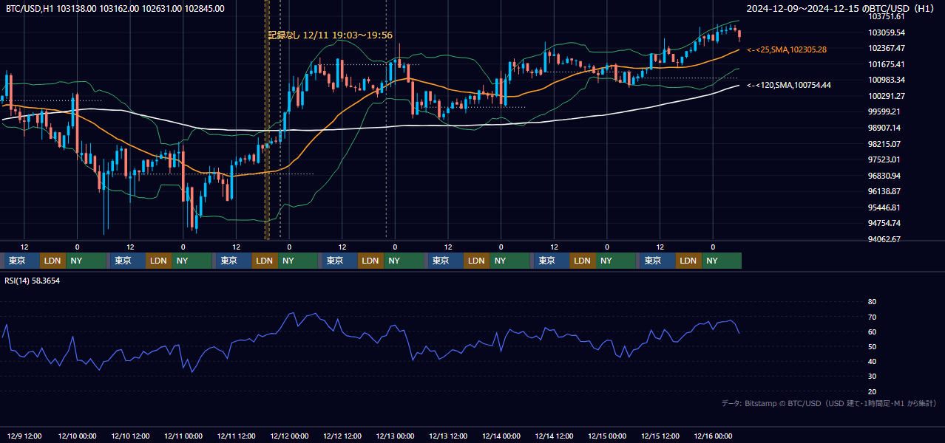Click RSI axis level 60

point(873,332)
